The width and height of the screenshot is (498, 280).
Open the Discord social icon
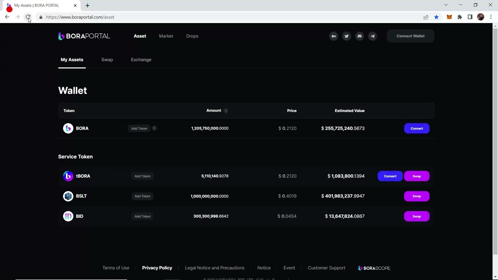(359, 36)
